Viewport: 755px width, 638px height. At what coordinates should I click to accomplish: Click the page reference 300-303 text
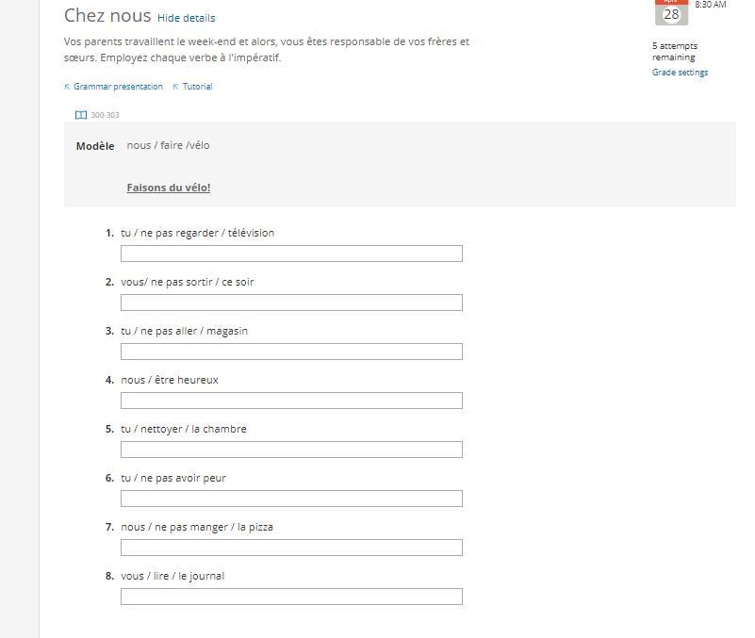105,115
